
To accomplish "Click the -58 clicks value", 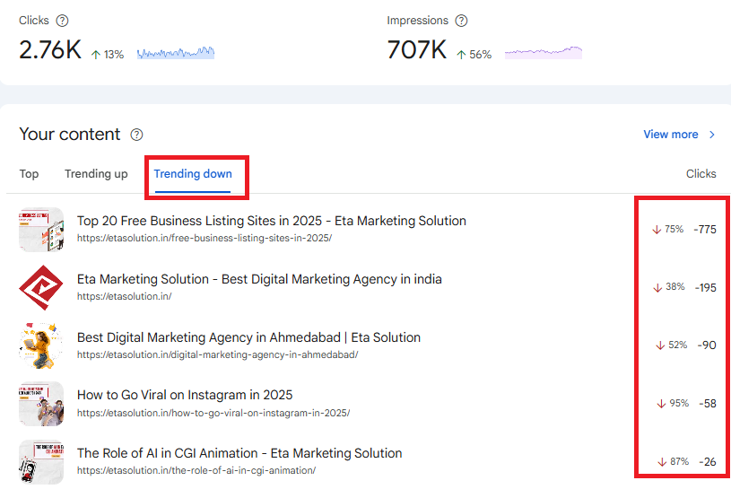I will pos(708,404).
